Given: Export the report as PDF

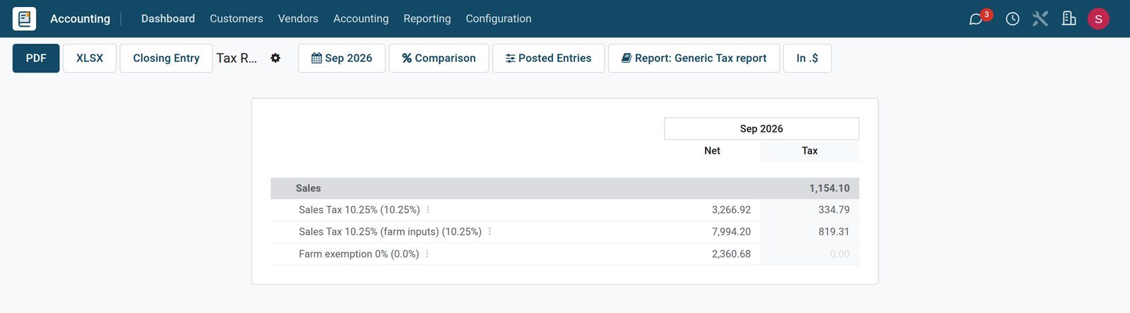Looking at the screenshot, I should pos(36,58).
